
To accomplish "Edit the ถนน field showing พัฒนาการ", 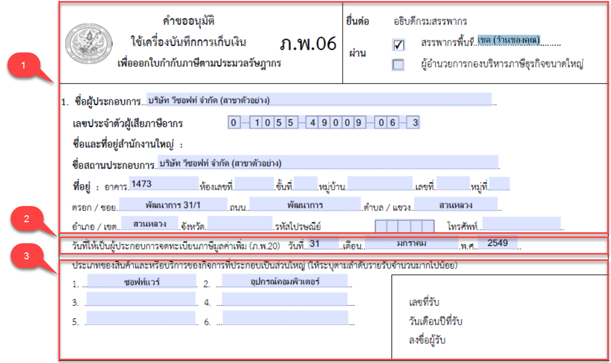I will (304, 205).
